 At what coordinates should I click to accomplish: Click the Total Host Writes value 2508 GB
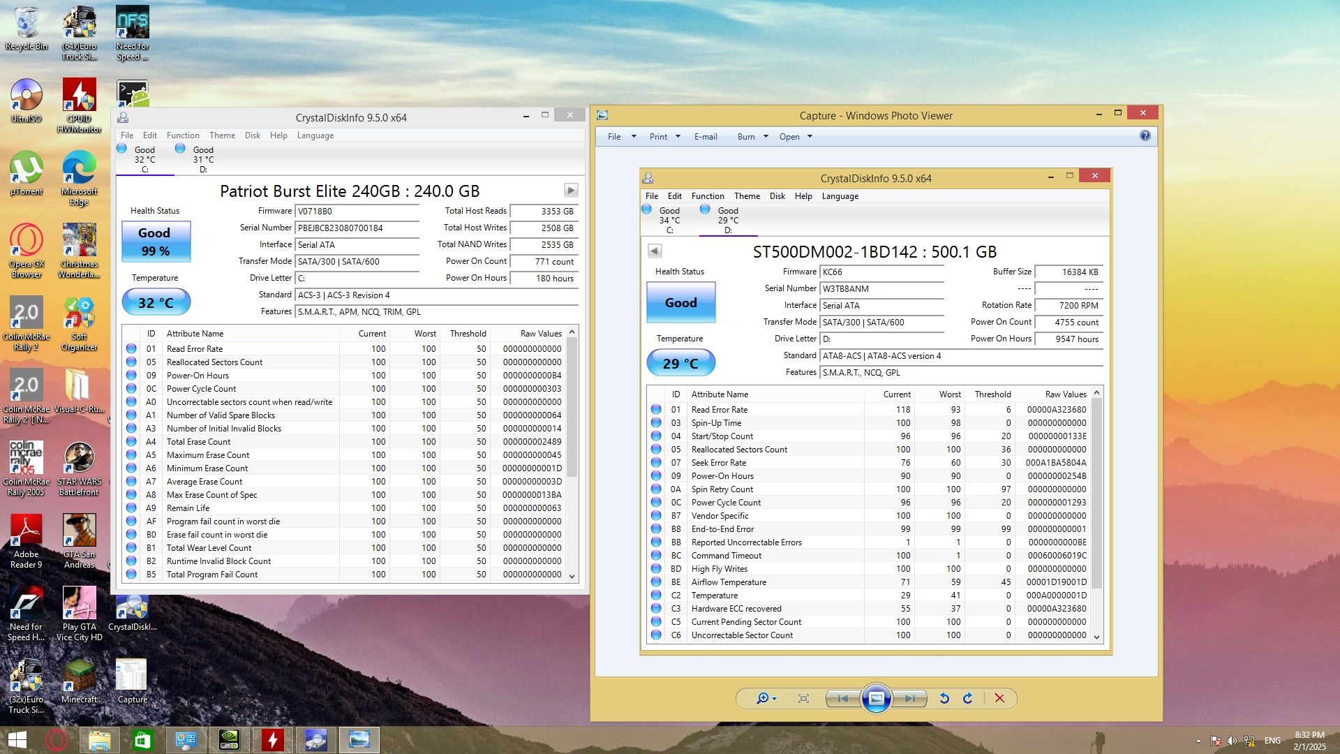544,228
